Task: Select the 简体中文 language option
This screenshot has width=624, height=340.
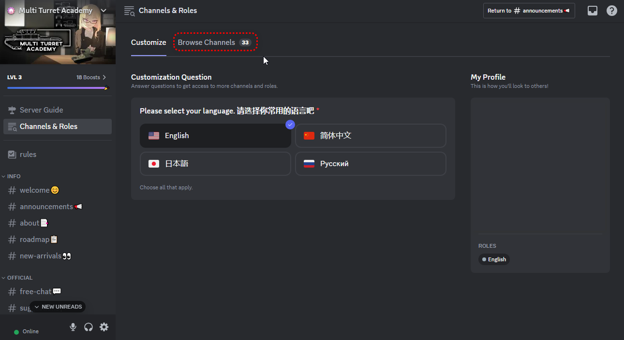Action: (x=371, y=136)
